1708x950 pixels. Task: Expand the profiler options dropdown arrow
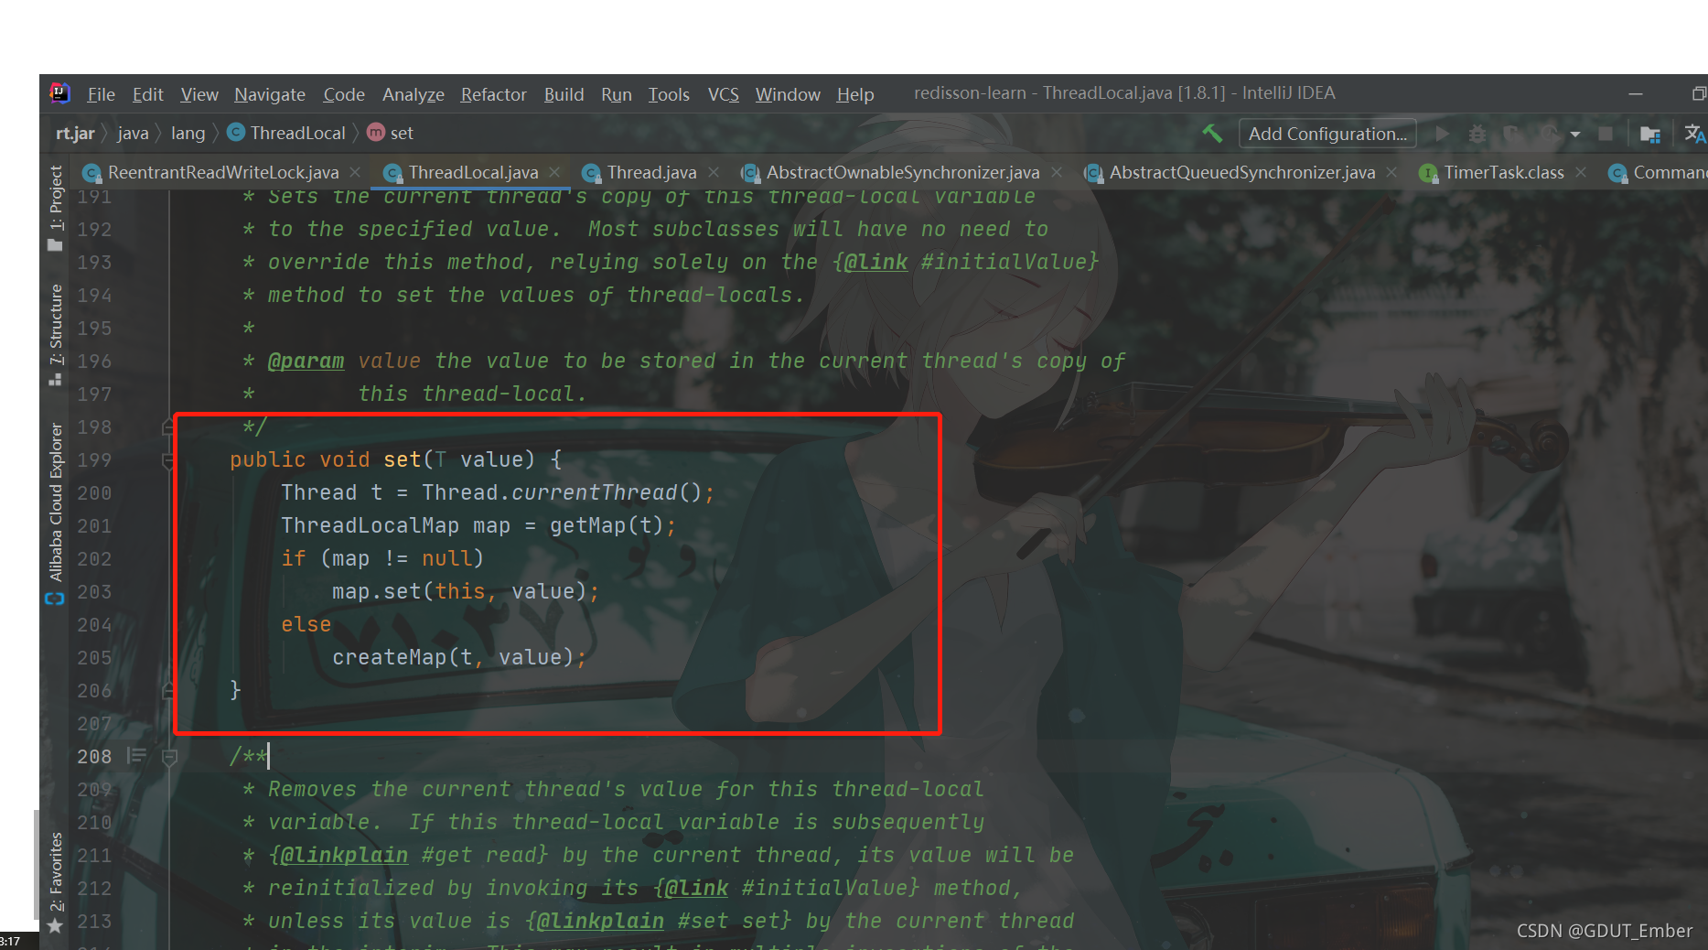[1575, 135]
